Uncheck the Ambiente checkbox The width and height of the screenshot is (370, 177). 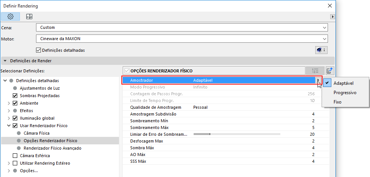click(x=15, y=103)
